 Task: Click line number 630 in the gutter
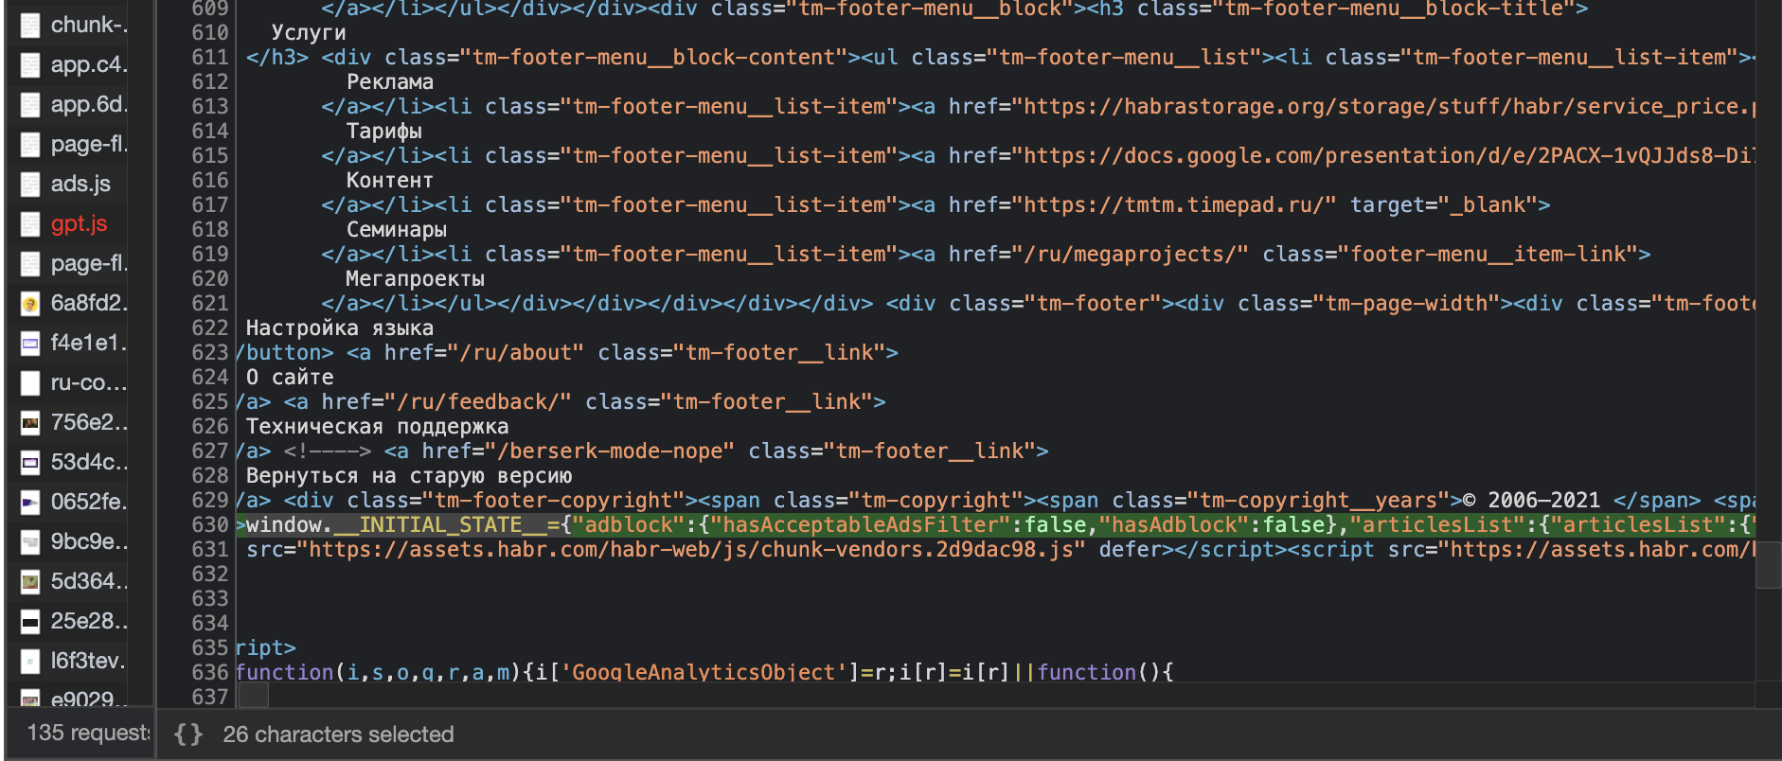[209, 525]
